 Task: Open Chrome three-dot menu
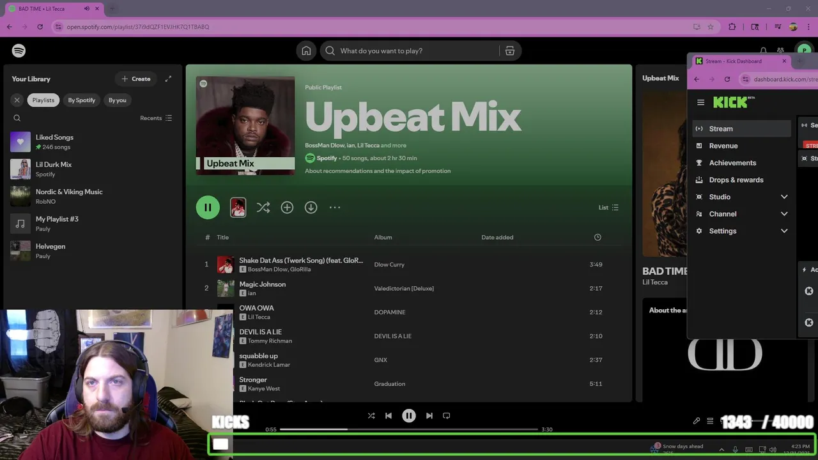(x=809, y=27)
